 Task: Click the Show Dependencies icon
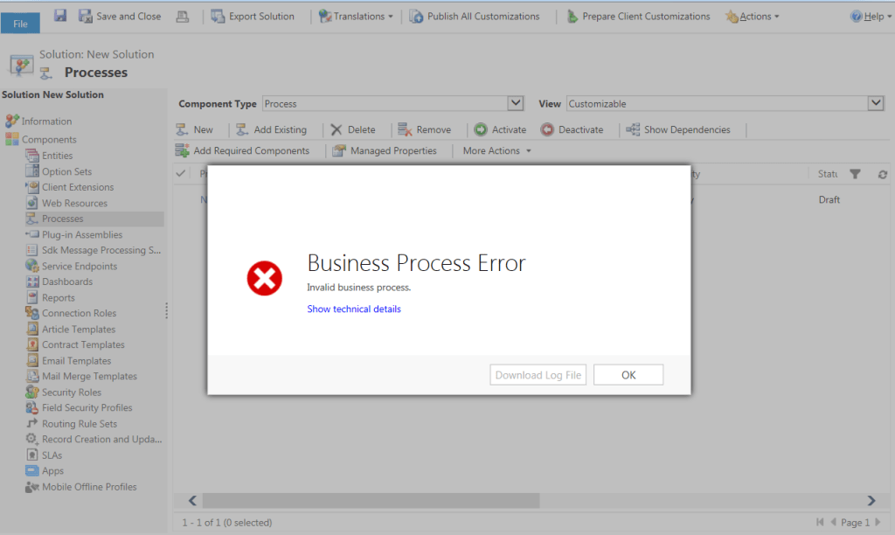pyautogui.click(x=633, y=129)
